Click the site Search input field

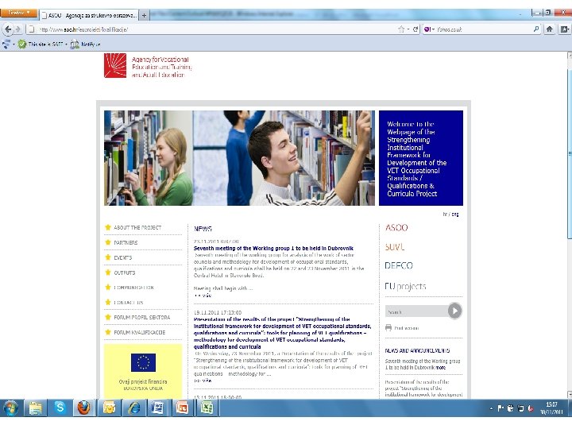point(416,312)
